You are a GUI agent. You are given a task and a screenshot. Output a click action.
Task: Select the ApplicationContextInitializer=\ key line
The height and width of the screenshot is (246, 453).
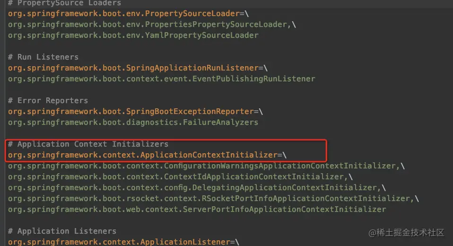(x=148, y=155)
